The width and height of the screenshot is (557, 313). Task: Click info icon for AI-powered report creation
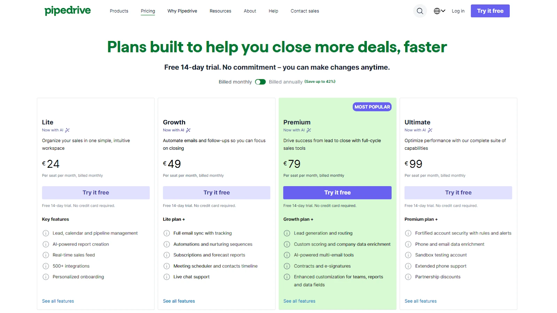click(46, 245)
